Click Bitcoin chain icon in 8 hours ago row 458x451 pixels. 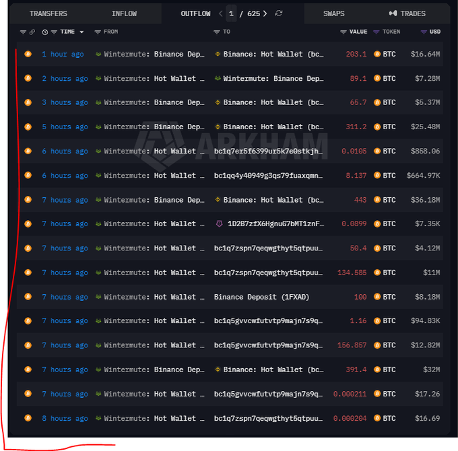28,418
